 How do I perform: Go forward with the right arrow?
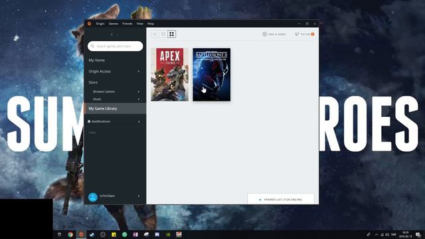pos(118,35)
